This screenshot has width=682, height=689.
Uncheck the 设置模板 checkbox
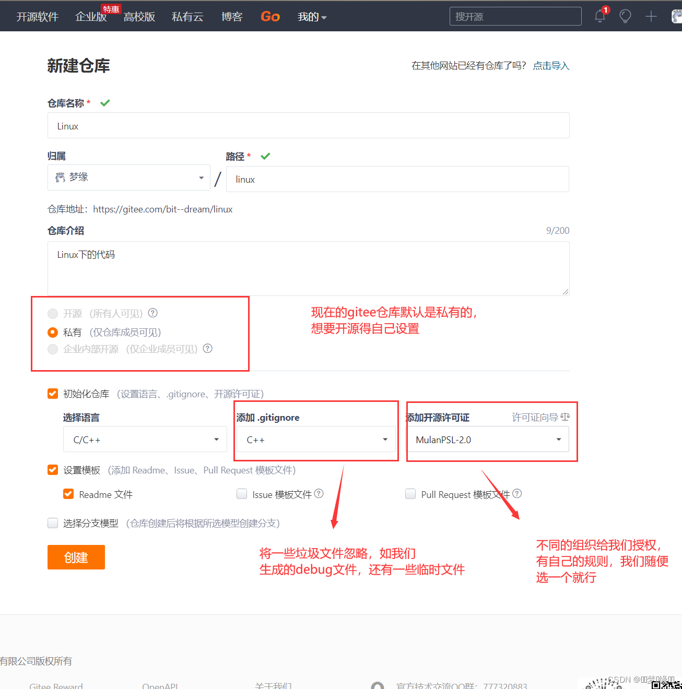click(x=53, y=470)
